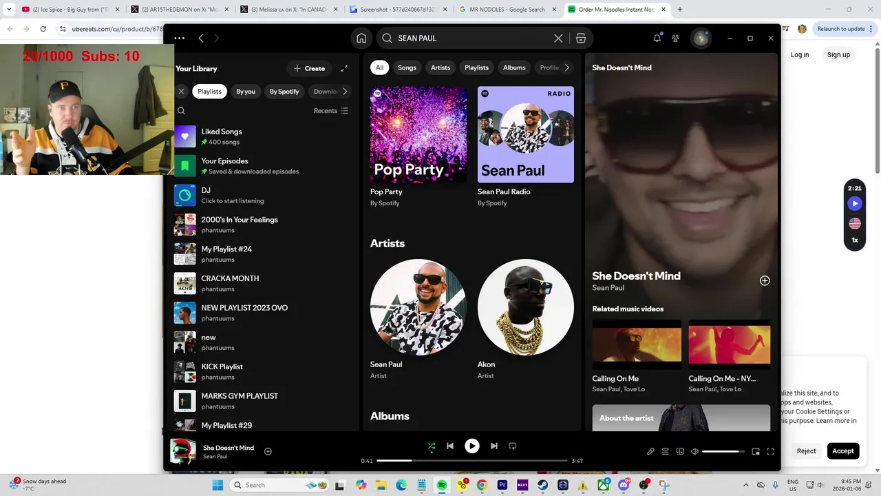The width and height of the screenshot is (881, 496).
Task: Open Recents sort dropdown
Action: 331,111
